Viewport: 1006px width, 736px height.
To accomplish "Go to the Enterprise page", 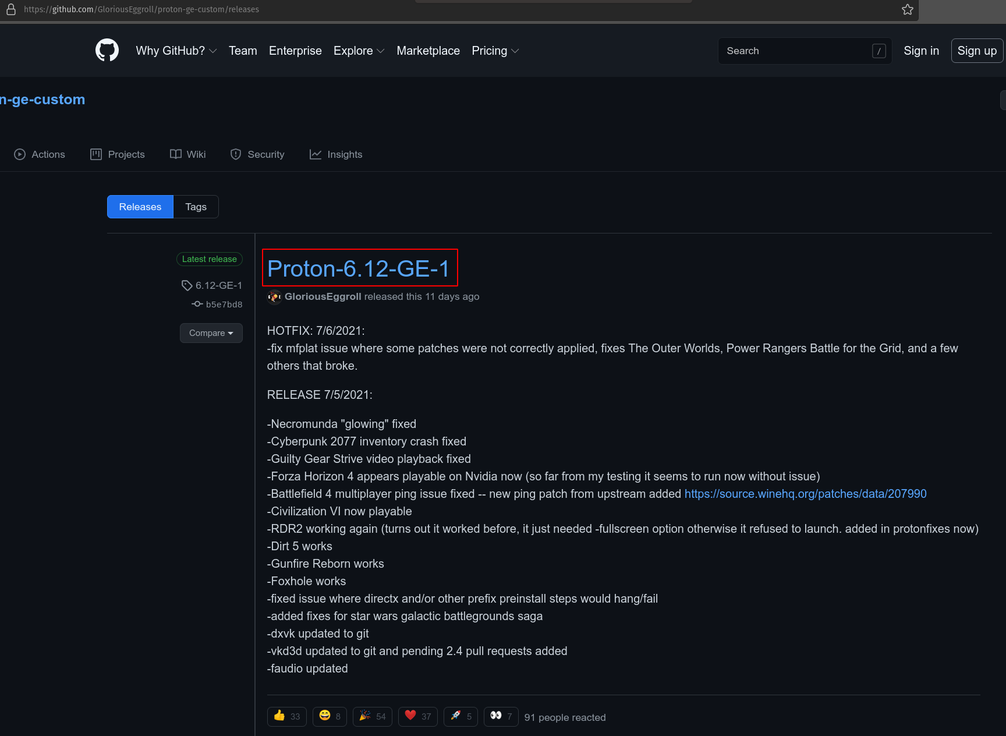I will pyautogui.click(x=295, y=51).
